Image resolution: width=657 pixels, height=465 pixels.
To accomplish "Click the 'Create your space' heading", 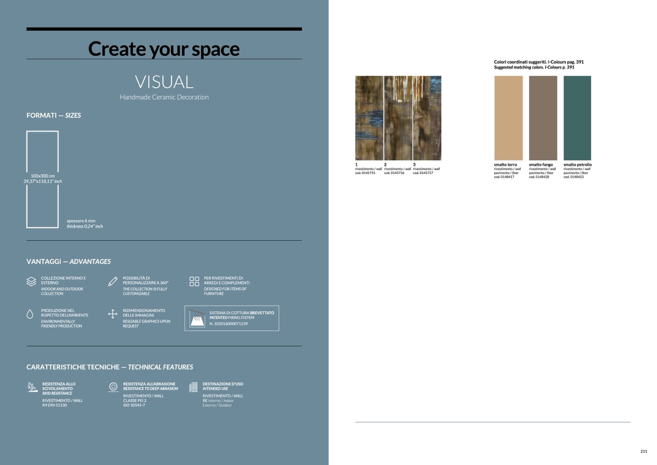I will point(164,49).
